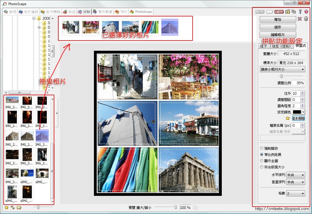Screen dimensions: 312x214
Task: Click the 35% ratio value
Action: click(298, 83)
